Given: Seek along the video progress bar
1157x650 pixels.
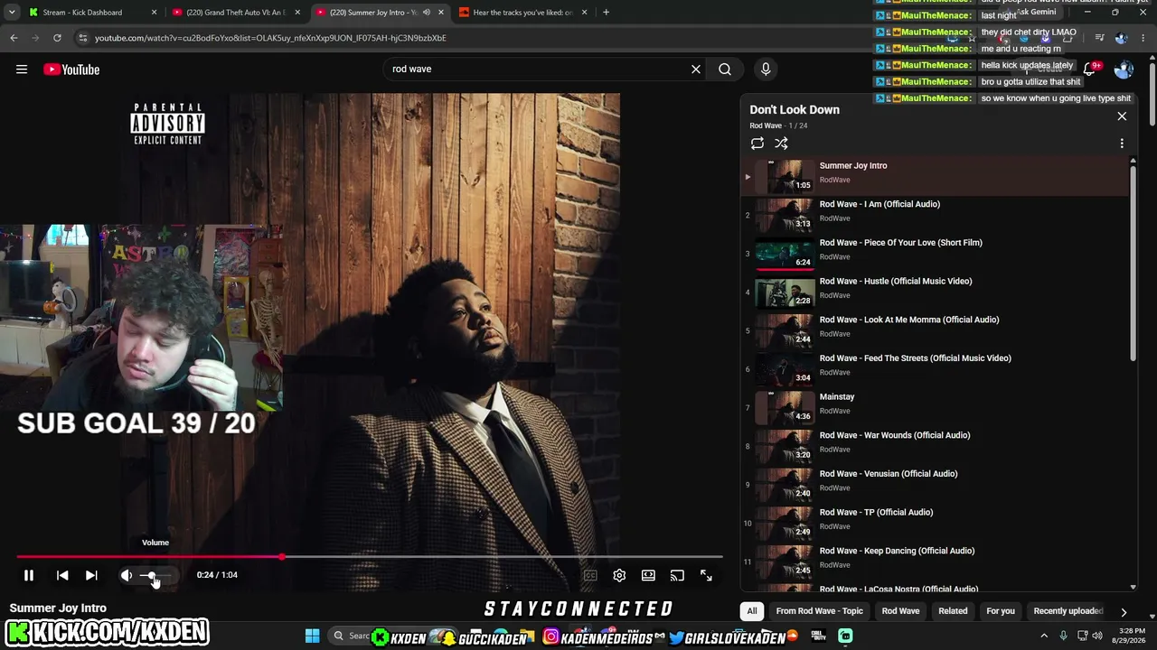Looking at the screenshot, I should coord(370,557).
